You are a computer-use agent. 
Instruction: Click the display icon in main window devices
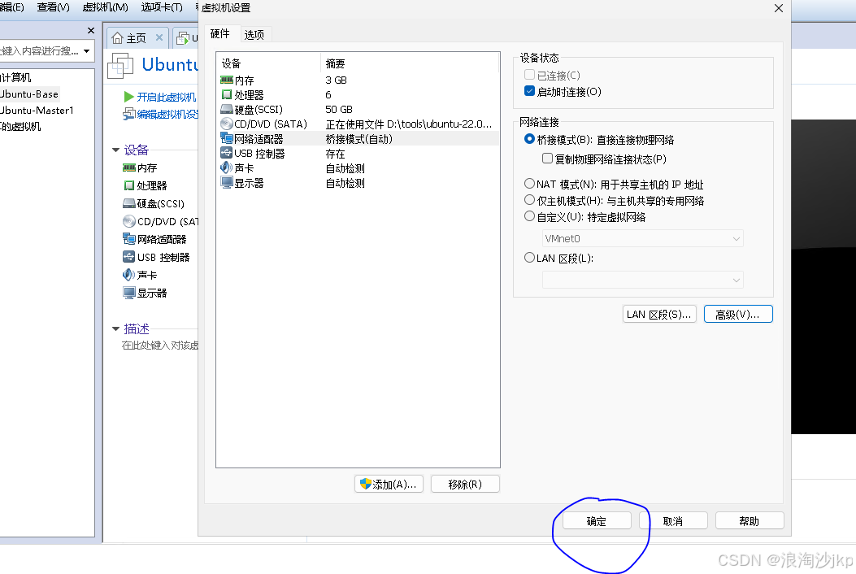click(129, 293)
